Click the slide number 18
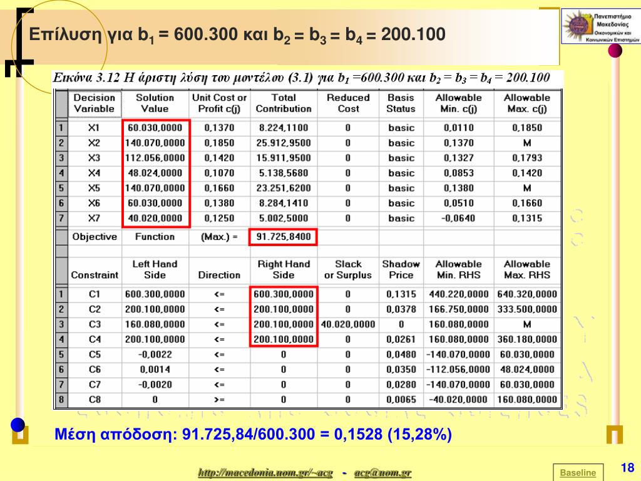 tap(627, 467)
